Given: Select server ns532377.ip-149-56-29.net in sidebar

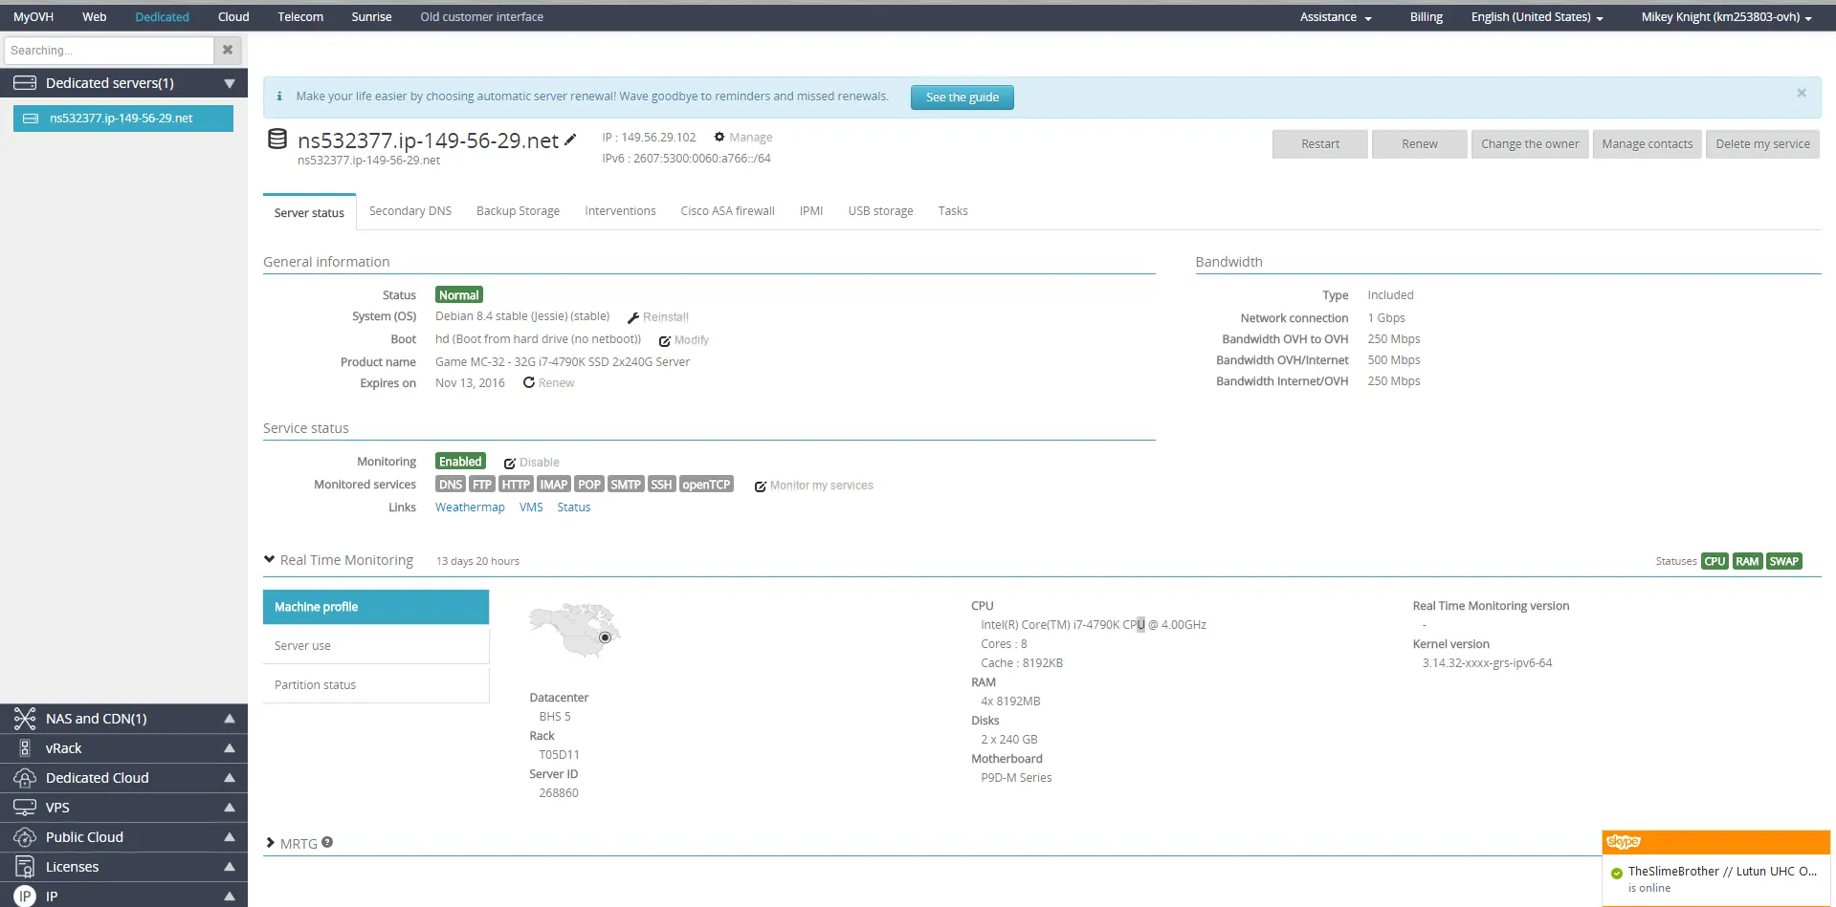Looking at the screenshot, I should pos(123,119).
